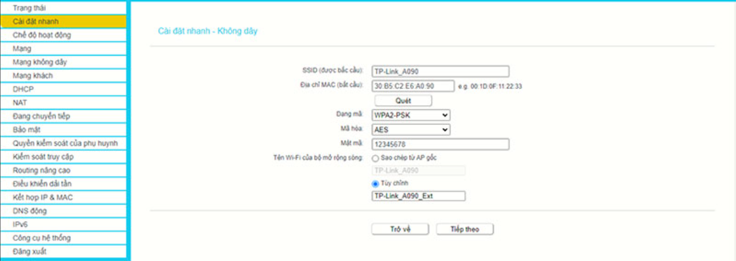This screenshot has height=261, width=736.
Task: Select 'Chế độ hoạt động' menu item
Action: pyautogui.click(x=64, y=35)
